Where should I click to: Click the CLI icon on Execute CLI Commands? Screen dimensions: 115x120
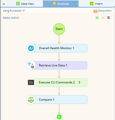(x=31, y=82)
